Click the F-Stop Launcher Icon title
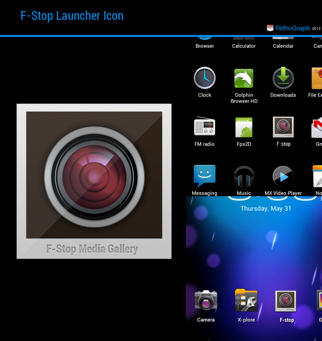322x341 pixels. tap(72, 16)
